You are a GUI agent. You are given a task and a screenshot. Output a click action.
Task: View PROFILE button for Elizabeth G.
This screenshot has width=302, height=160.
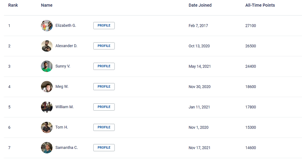pyautogui.click(x=104, y=26)
